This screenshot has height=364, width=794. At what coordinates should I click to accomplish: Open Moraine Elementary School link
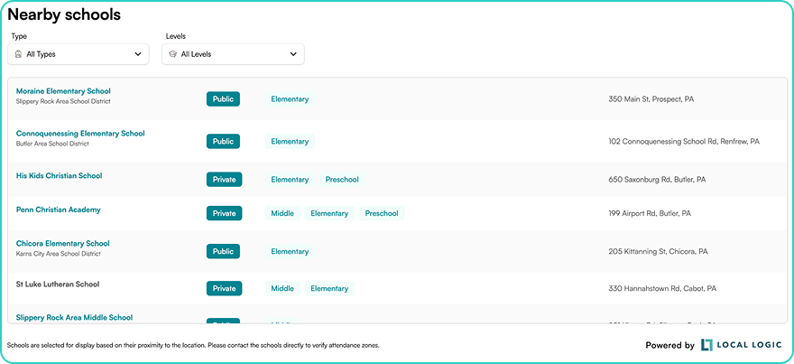point(63,91)
